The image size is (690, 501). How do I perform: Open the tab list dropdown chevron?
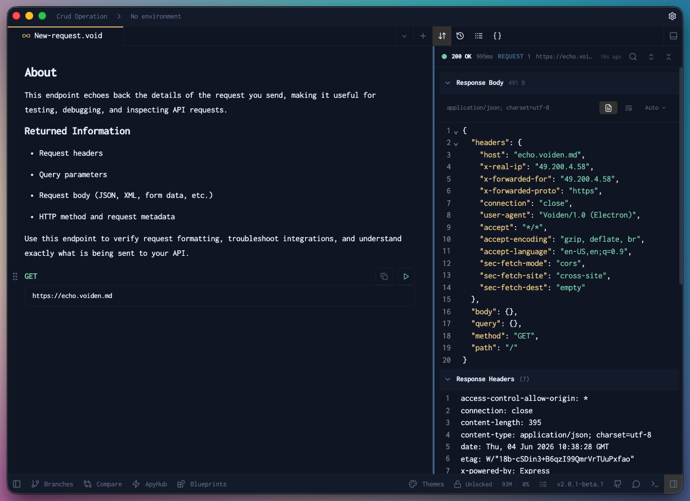coord(404,36)
